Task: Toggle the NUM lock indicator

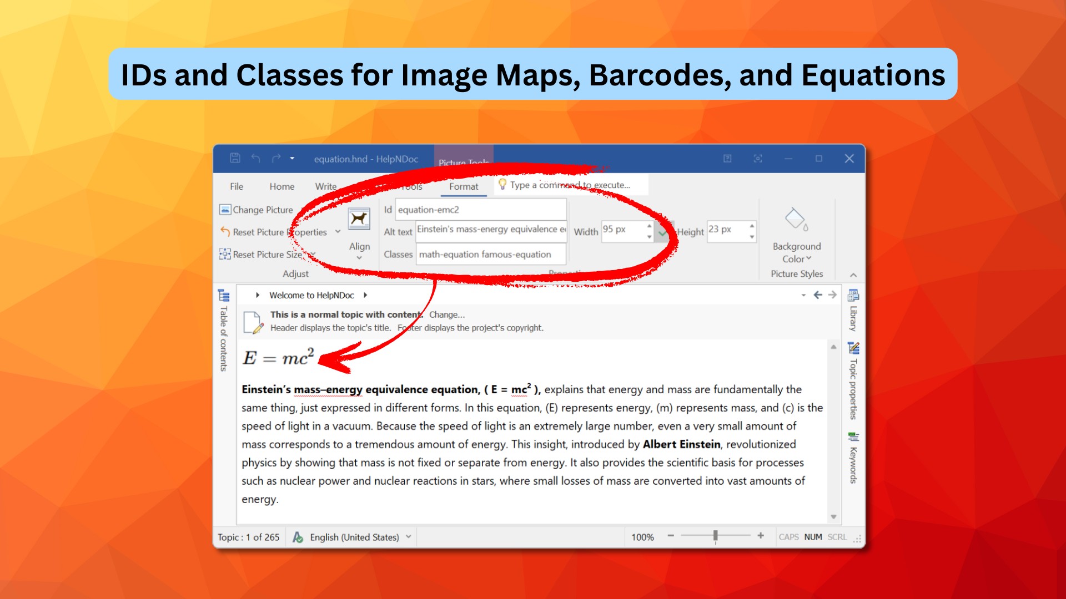Action: [813, 536]
